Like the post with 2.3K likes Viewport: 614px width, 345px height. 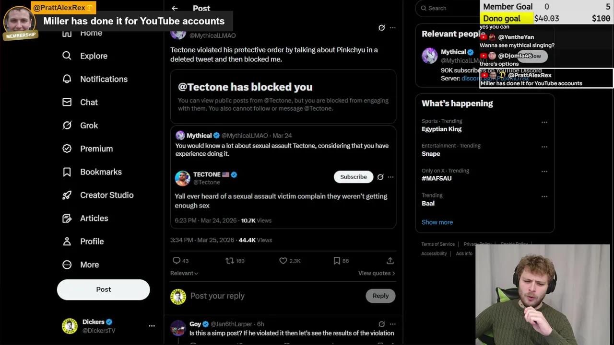point(283,261)
